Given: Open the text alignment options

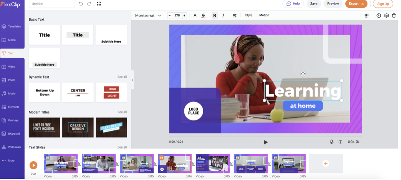Looking at the screenshot, I should 235,15.
